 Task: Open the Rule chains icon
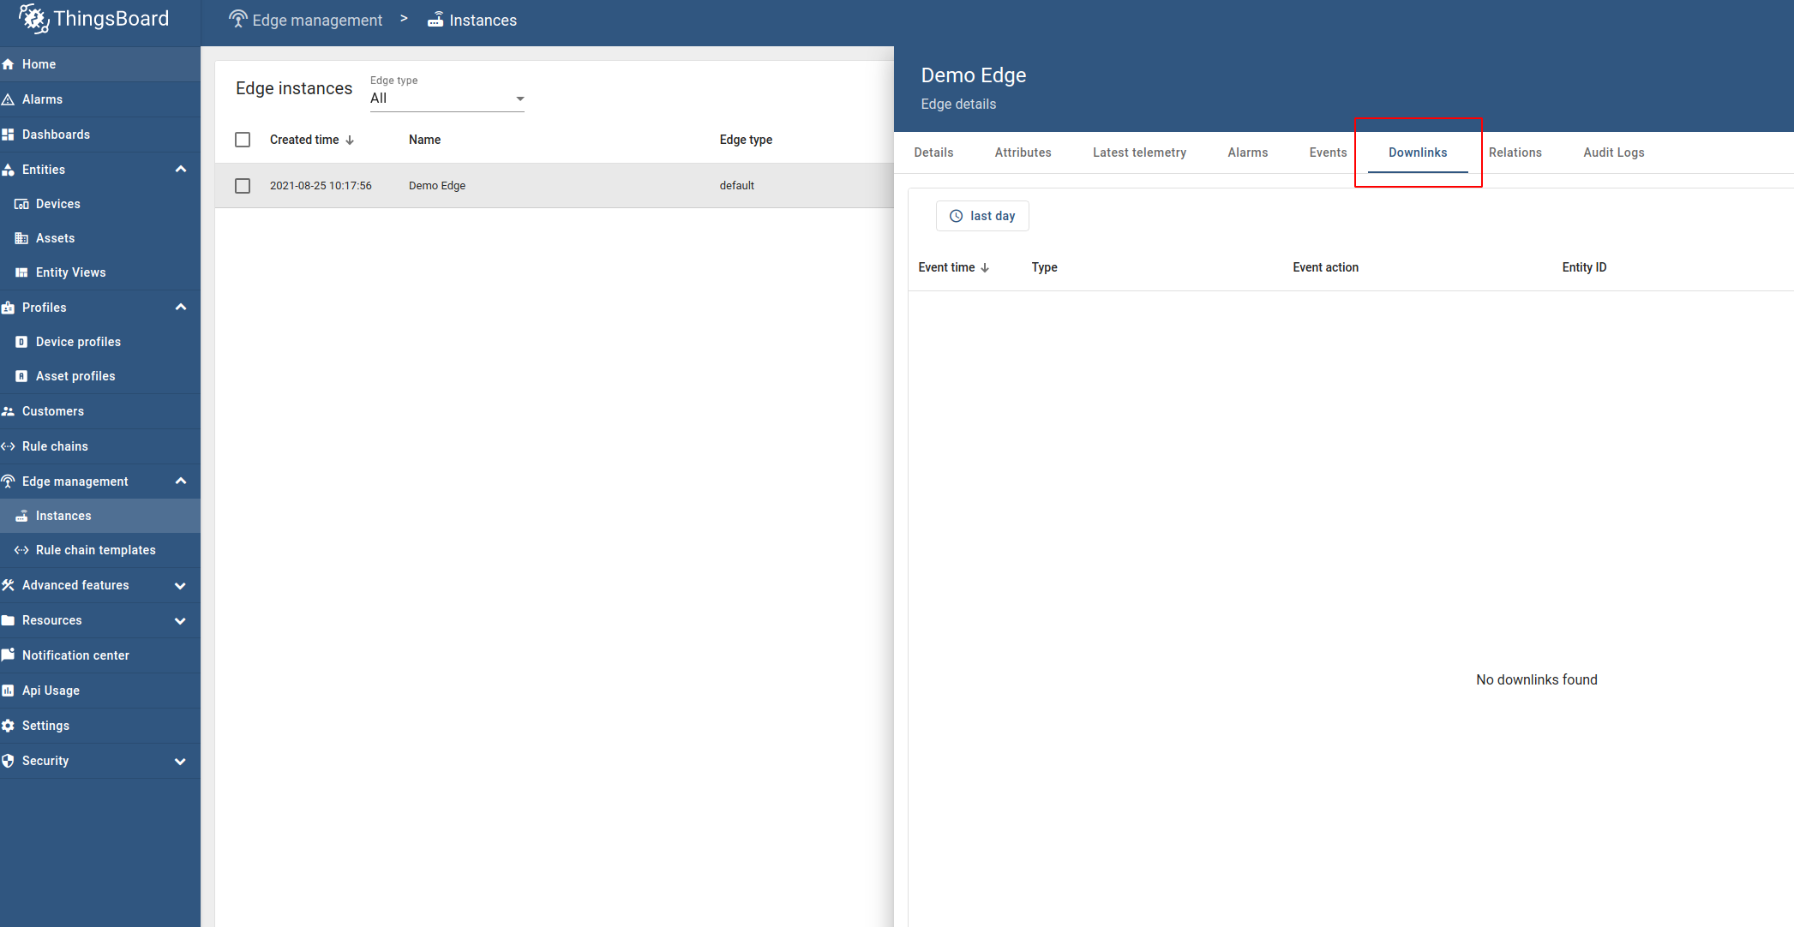coord(9,446)
